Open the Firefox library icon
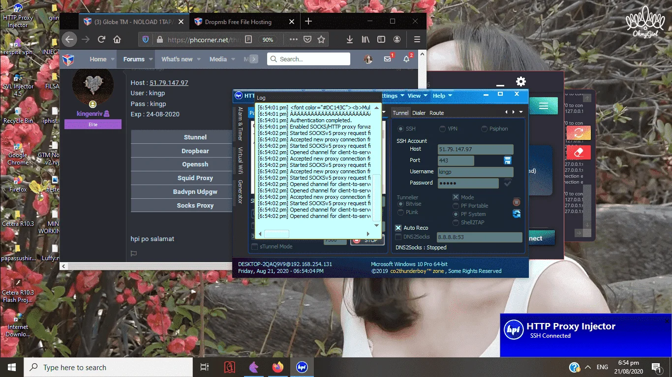The height and width of the screenshot is (377, 672). [366, 40]
